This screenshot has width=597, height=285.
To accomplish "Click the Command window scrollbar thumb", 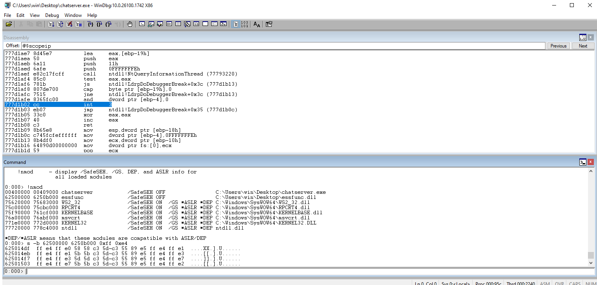I will tap(591, 255).
